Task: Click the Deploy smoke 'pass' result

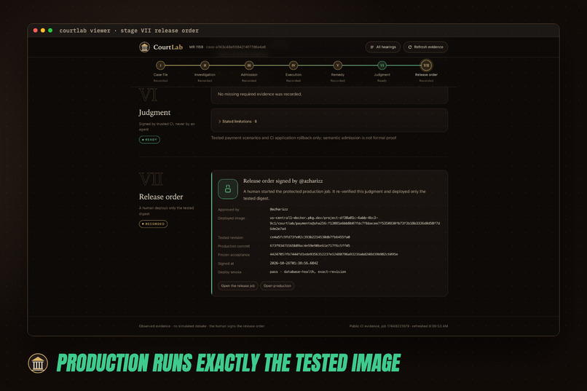Action: point(274,272)
